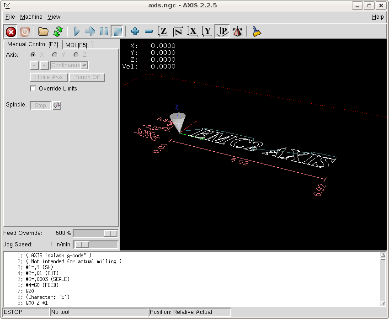Click the Touch Off button

tap(87, 77)
